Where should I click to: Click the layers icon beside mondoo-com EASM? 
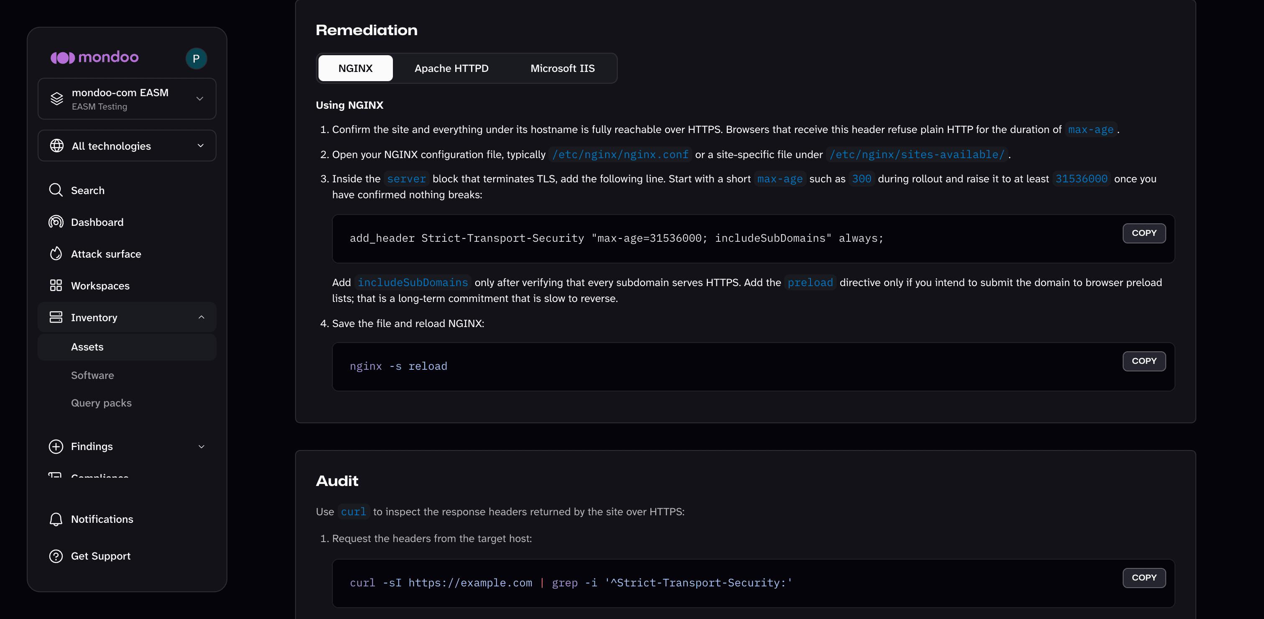click(57, 99)
